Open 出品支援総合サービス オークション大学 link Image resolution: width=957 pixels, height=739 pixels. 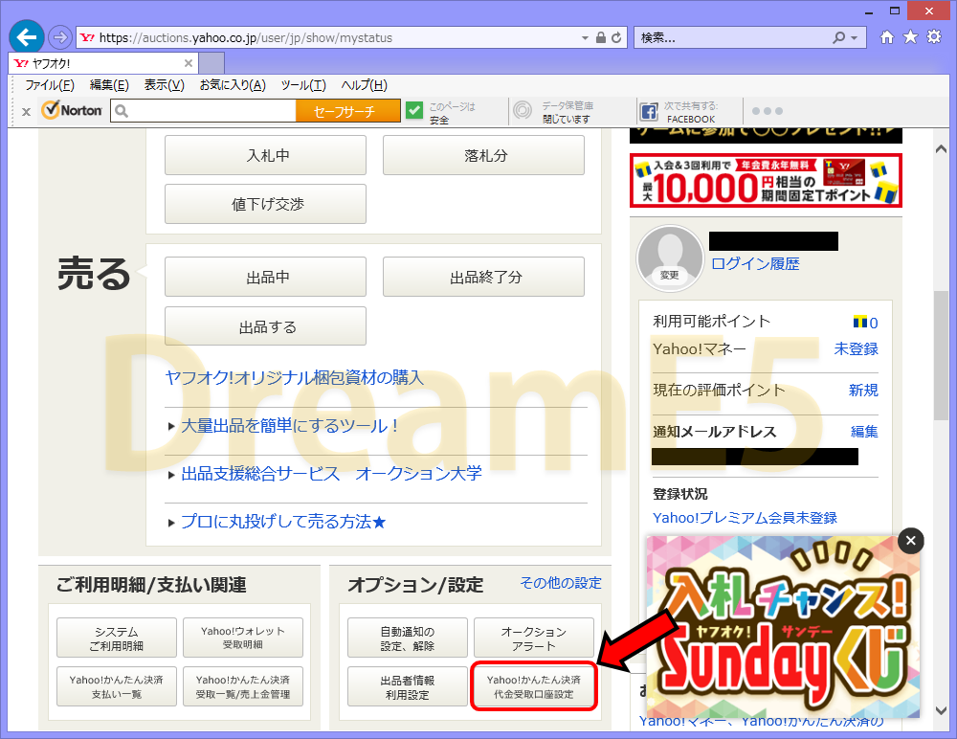click(x=331, y=473)
